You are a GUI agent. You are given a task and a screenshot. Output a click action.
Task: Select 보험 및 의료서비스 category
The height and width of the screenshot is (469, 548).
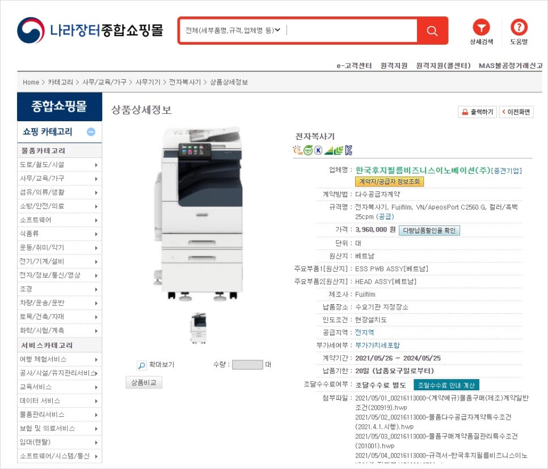[60, 429]
